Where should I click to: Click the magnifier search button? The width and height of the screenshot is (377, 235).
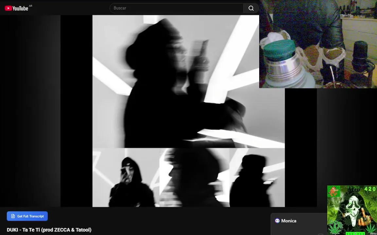click(251, 8)
